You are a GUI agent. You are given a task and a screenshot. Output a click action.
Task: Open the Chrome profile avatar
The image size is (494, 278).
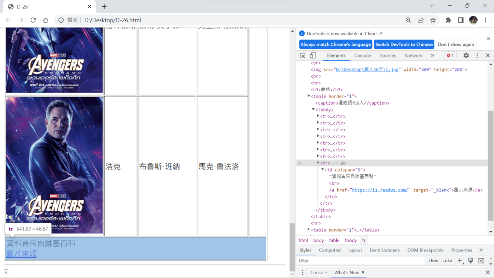[x=473, y=20]
